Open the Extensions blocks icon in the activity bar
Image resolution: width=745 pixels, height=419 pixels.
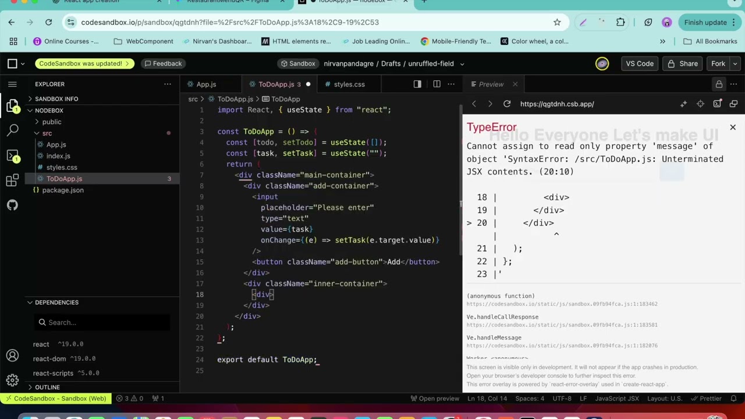click(x=12, y=180)
